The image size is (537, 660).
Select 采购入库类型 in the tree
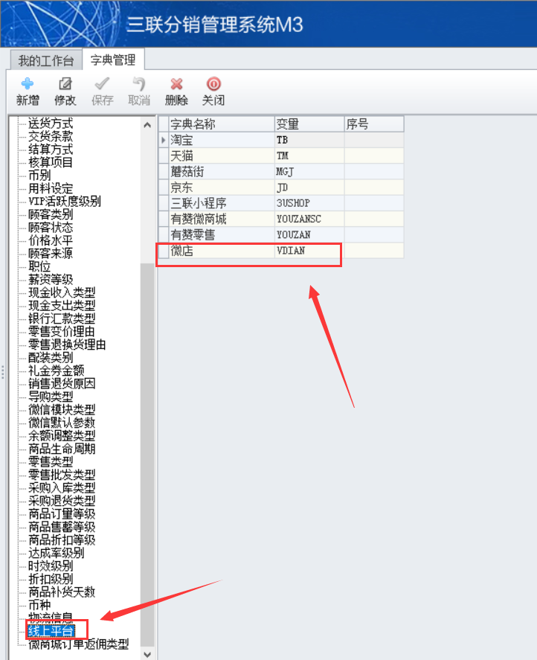coord(62,488)
